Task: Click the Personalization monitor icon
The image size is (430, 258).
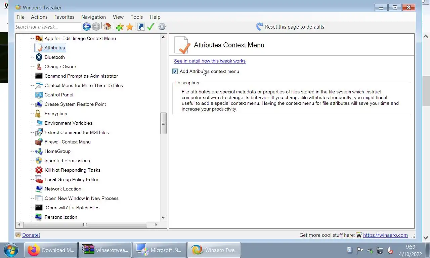Action: [39, 217]
